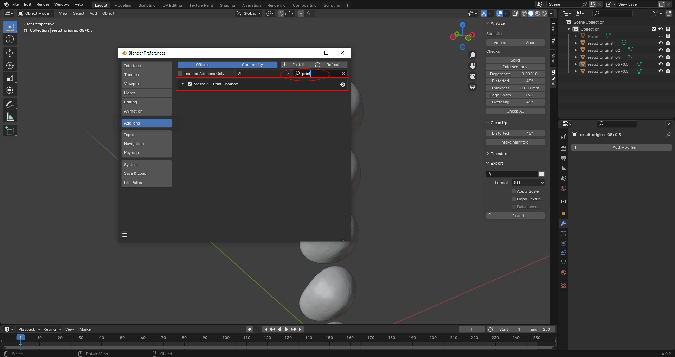Select the Cursor tool in left toolbar
This screenshot has width=675, height=357.
(10, 39)
